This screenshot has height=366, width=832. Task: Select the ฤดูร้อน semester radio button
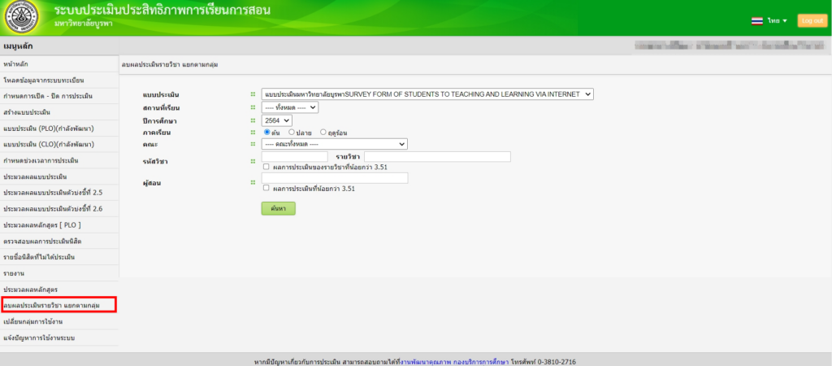pos(323,132)
